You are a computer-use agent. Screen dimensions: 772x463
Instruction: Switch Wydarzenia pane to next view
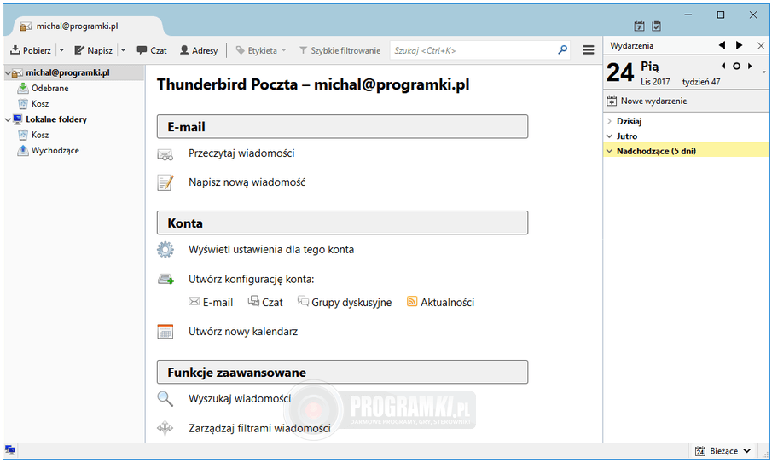pos(739,45)
